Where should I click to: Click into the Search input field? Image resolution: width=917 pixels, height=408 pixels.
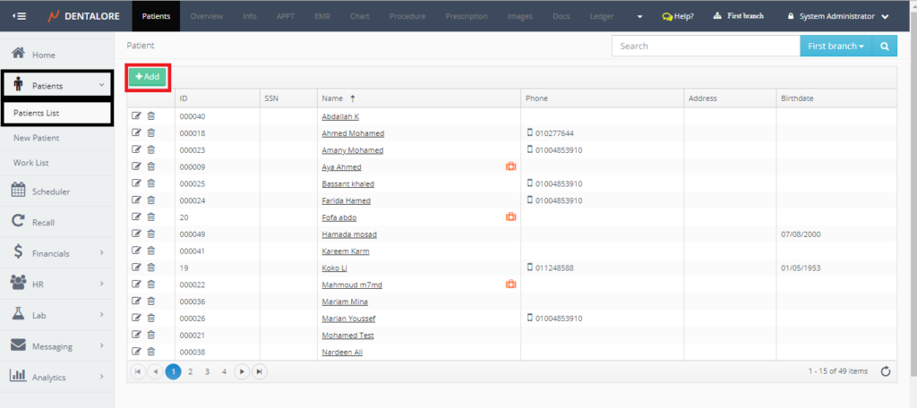(705, 46)
